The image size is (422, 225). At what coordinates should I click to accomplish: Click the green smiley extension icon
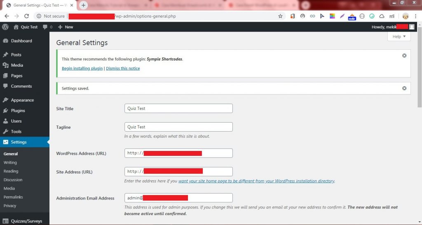coord(372,16)
